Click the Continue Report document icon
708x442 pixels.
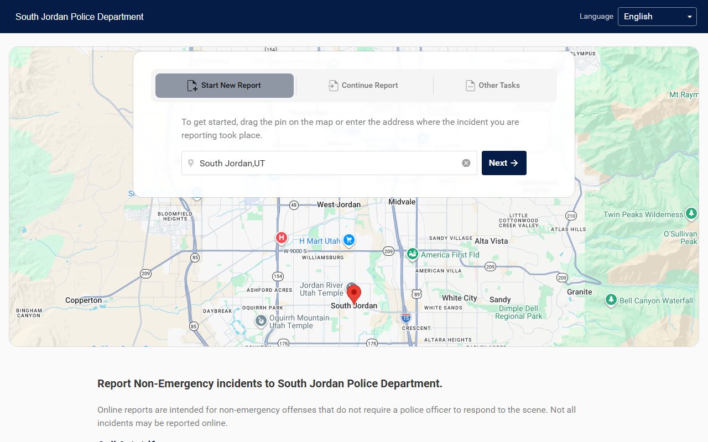[x=333, y=86]
